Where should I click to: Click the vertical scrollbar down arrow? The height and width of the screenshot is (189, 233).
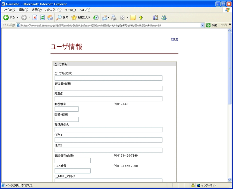pyautogui.click(x=229, y=180)
